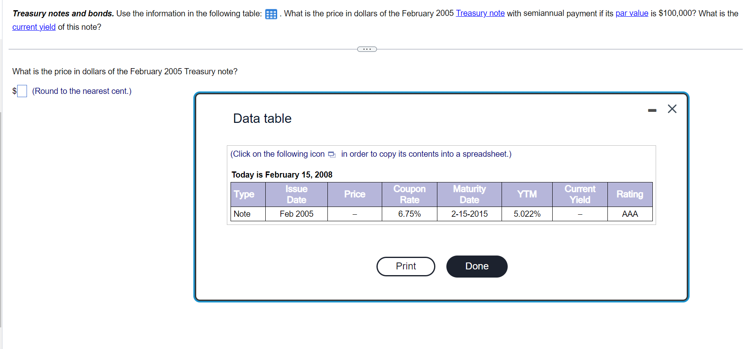Minimize the Data table dialog
746x349 pixels.
pos(652,110)
